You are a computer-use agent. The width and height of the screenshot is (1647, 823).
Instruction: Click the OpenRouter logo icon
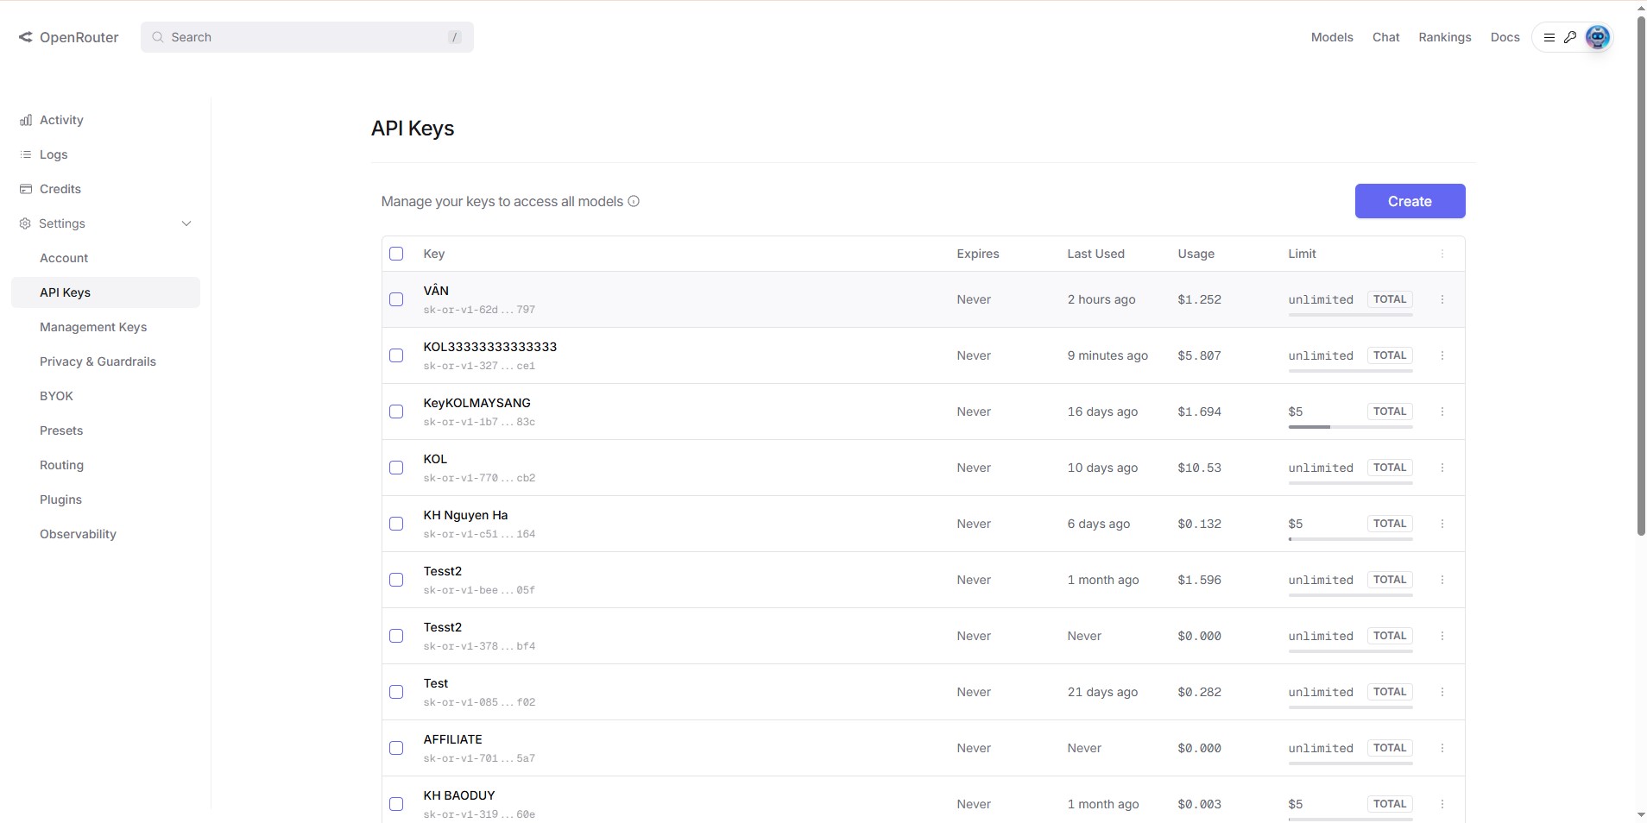(26, 37)
